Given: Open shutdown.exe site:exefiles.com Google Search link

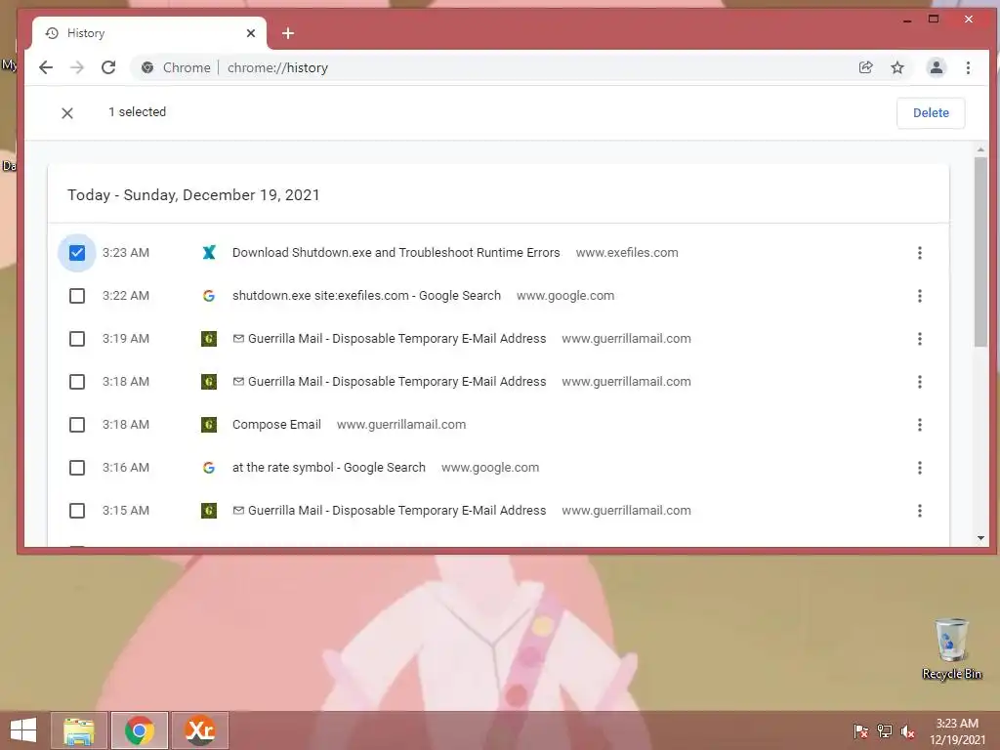Looking at the screenshot, I should point(367,296).
